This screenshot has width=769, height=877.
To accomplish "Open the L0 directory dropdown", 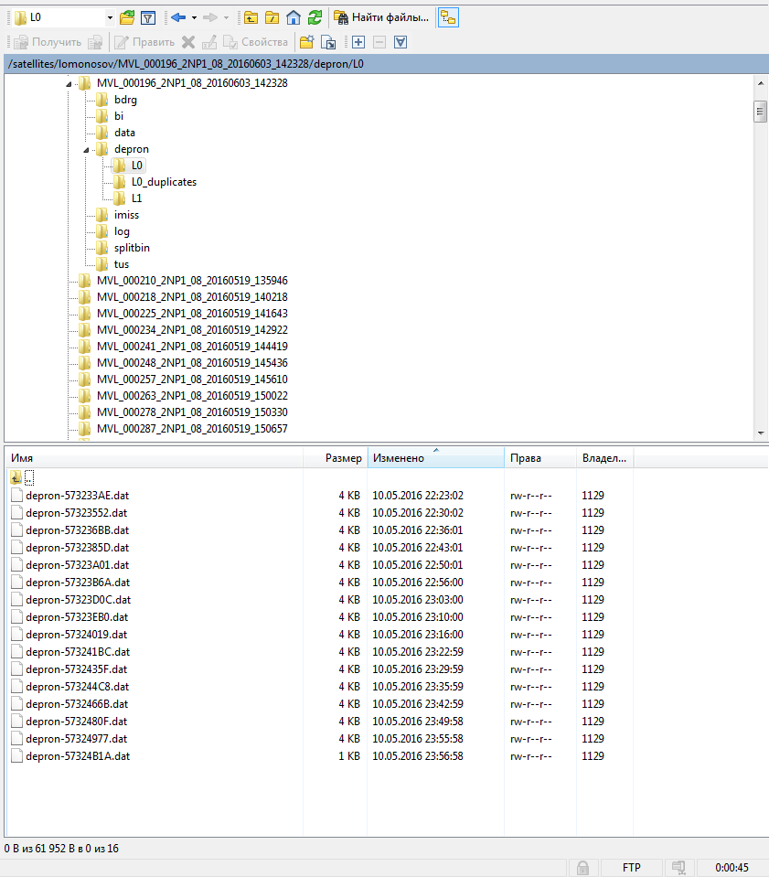I will (x=110, y=17).
